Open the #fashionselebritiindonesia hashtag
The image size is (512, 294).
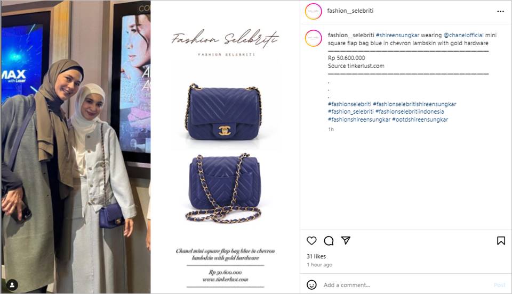click(410, 112)
